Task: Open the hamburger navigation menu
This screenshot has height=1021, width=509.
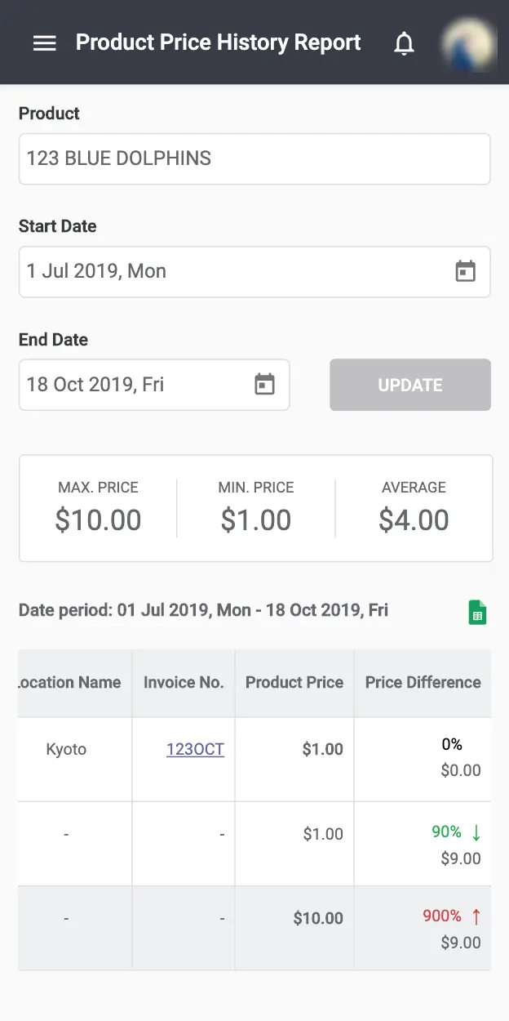Action: (x=44, y=43)
